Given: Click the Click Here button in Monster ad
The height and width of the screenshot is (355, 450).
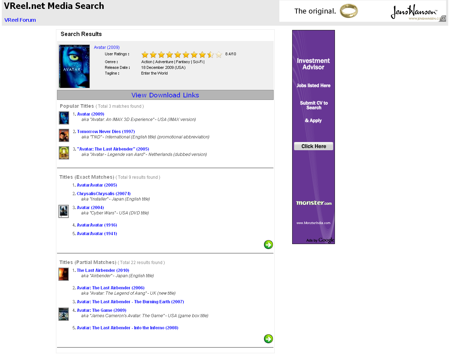Looking at the screenshot, I should [314, 146].
